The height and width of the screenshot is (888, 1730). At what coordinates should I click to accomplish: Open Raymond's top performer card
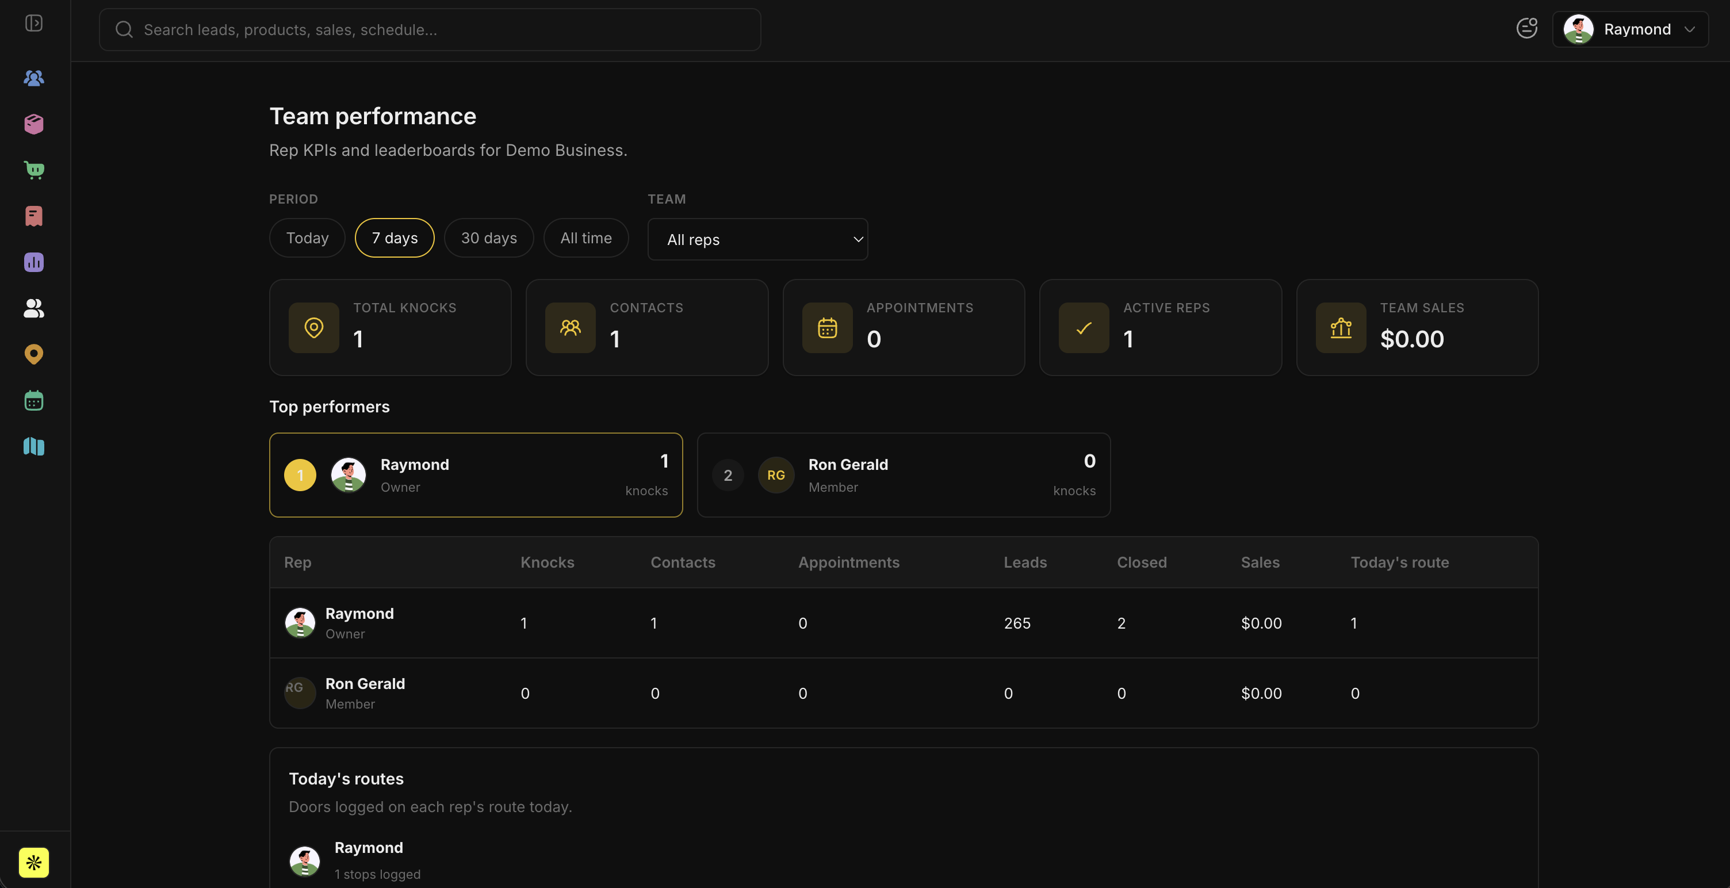pyautogui.click(x=476, y=475)
